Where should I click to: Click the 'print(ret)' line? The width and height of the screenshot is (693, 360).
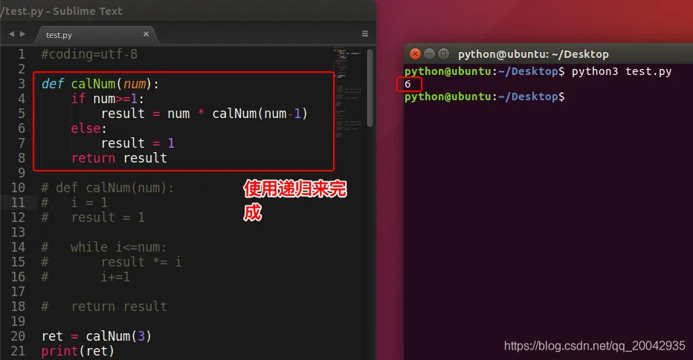pos(78,351)
